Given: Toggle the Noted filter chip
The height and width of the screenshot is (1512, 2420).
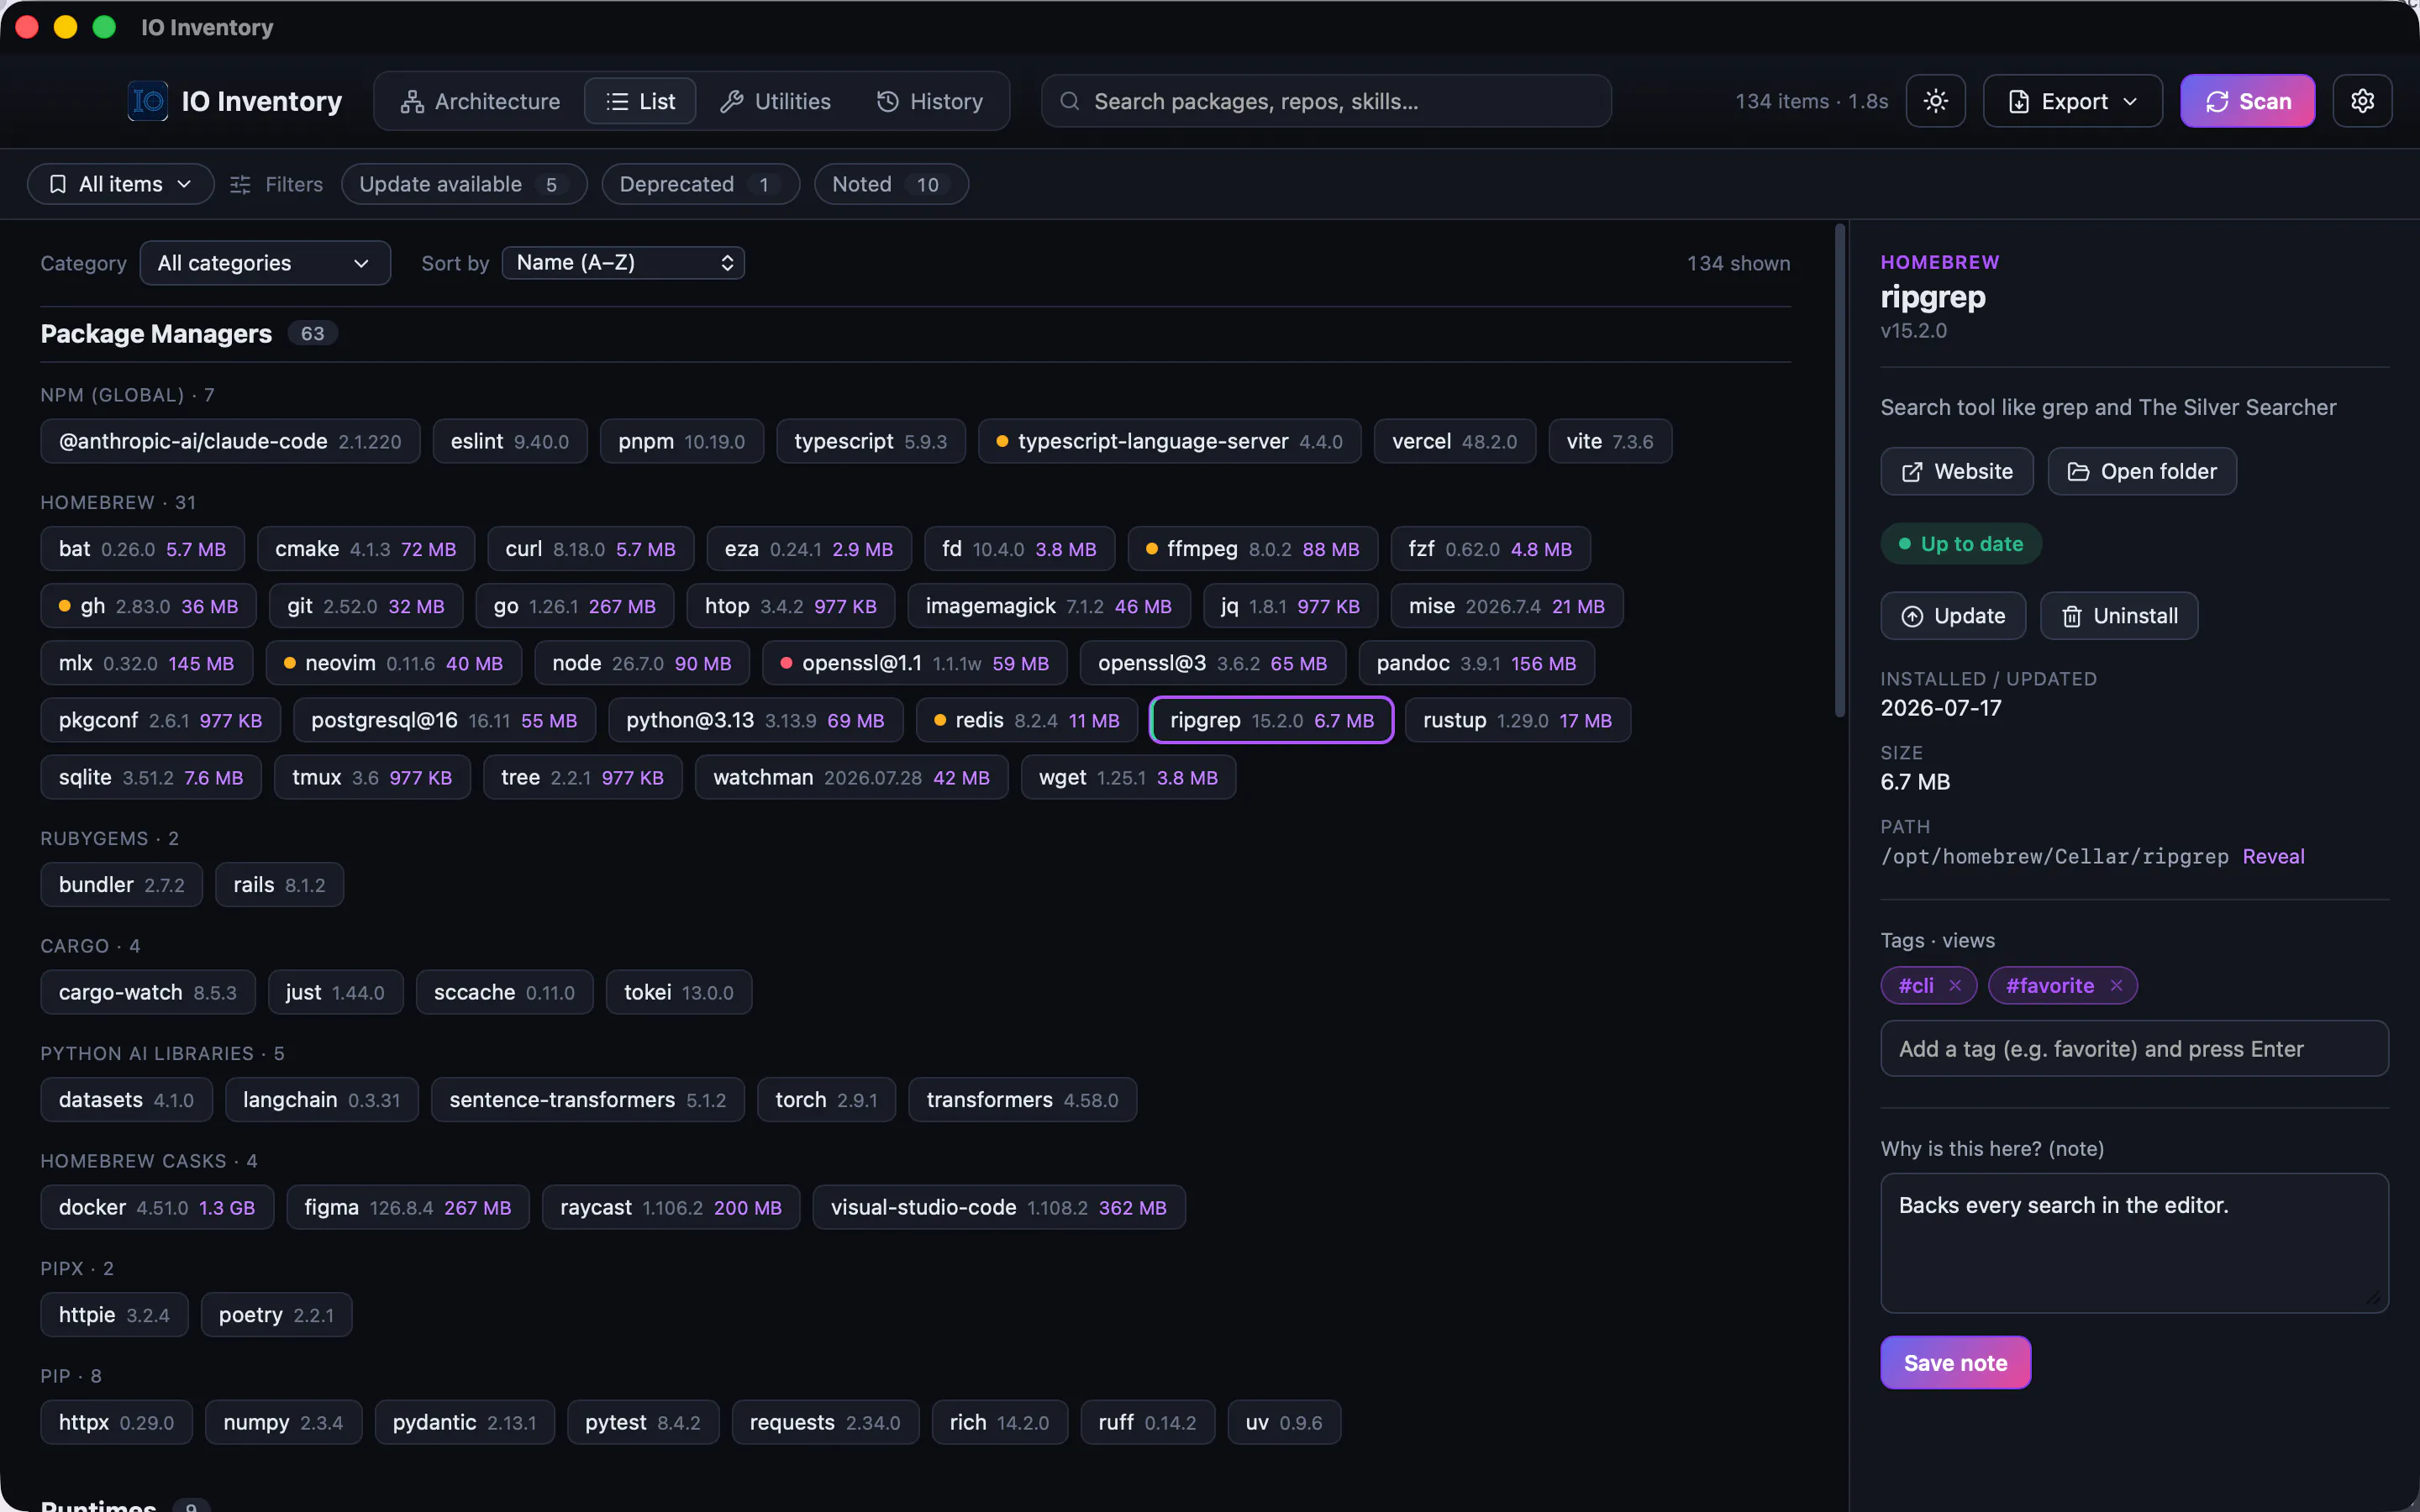Looking at the screenshot, I should click(x=891, y=184).
